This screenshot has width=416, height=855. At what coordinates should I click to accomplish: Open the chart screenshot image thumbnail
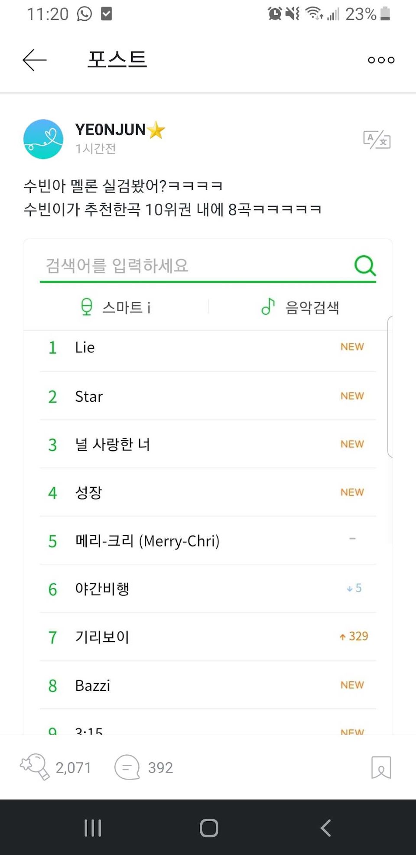(x=208, y=486)
